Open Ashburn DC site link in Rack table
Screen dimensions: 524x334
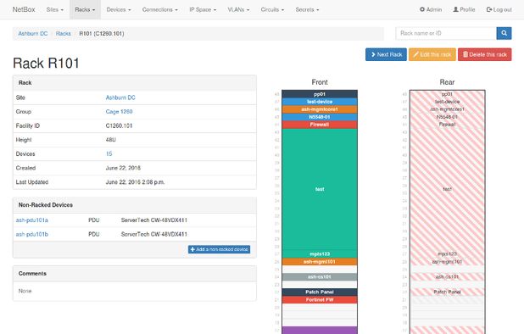point(120,97)
